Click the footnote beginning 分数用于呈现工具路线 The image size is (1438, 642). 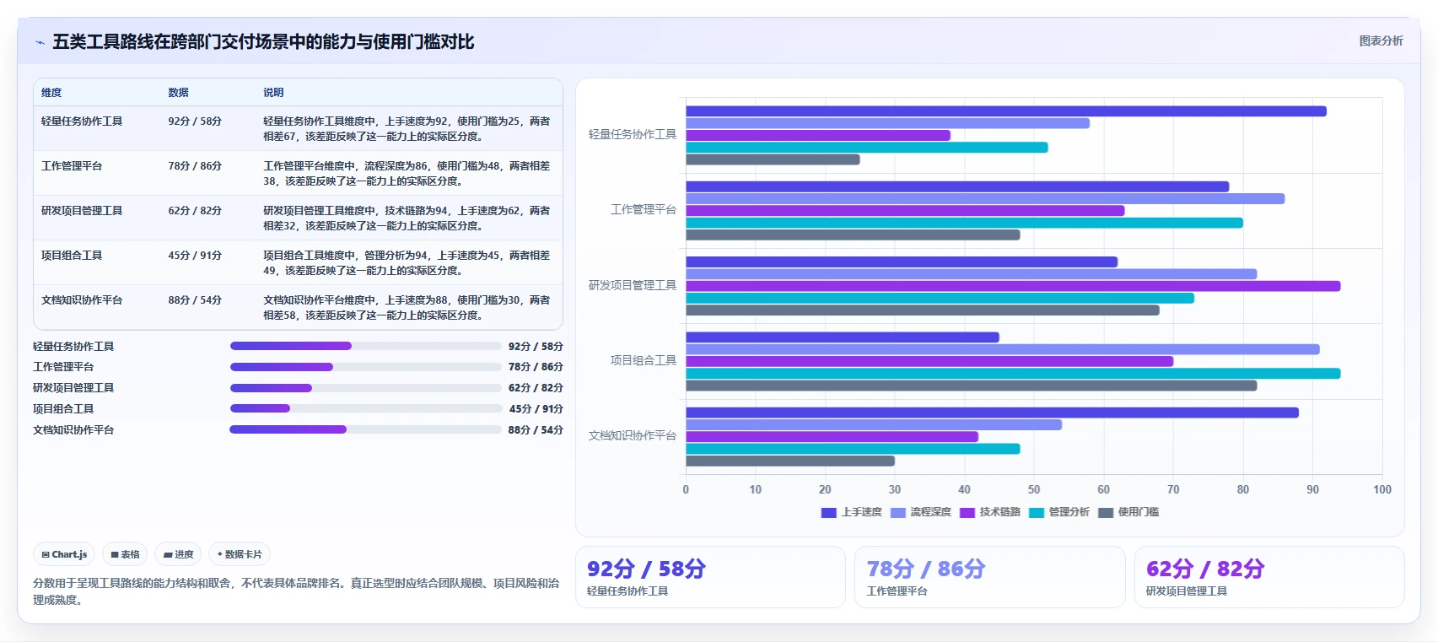(x=296, y=591)
